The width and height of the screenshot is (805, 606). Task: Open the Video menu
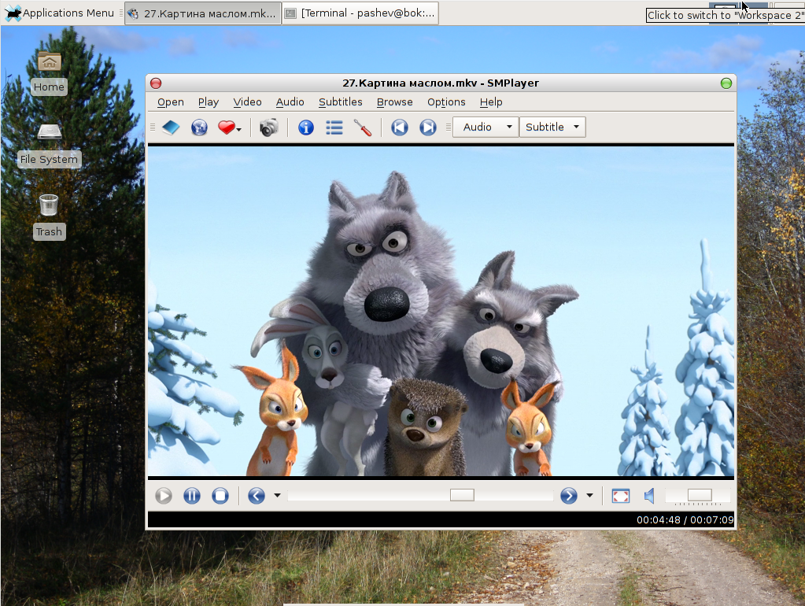pos(247,102)
